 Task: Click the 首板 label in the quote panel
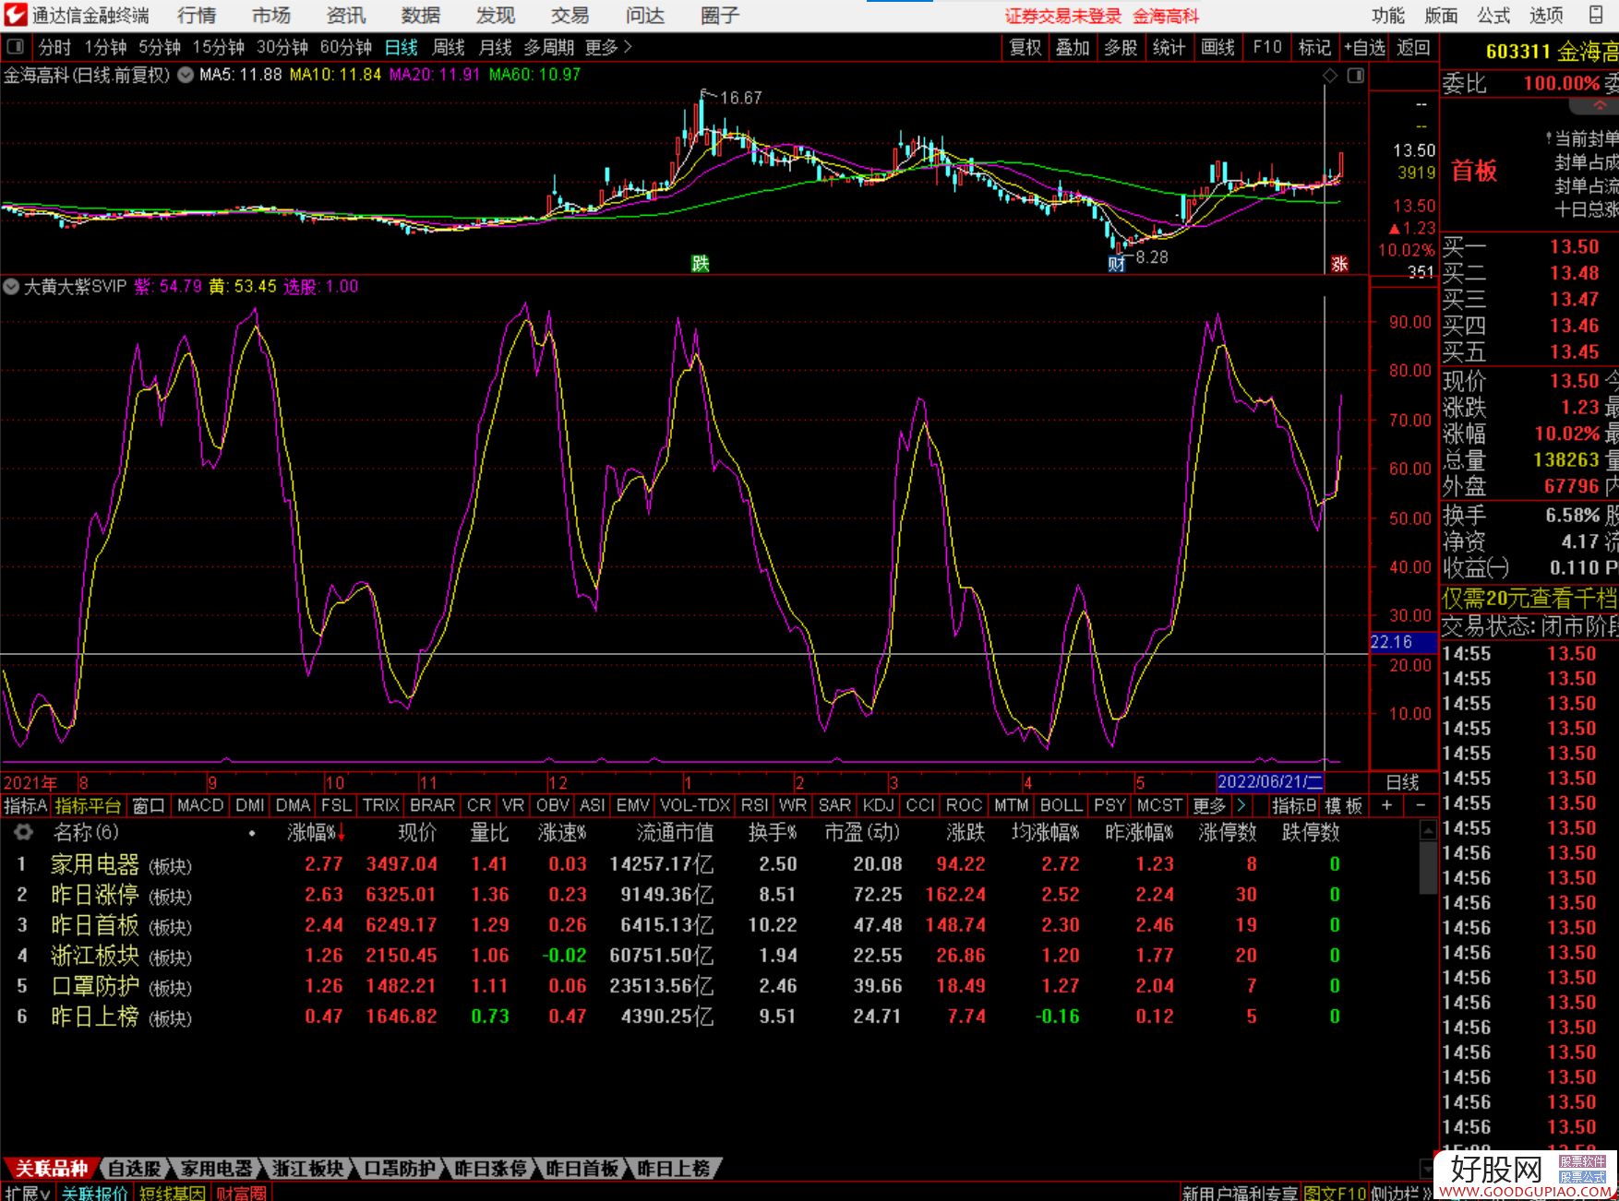(1474, 171)
